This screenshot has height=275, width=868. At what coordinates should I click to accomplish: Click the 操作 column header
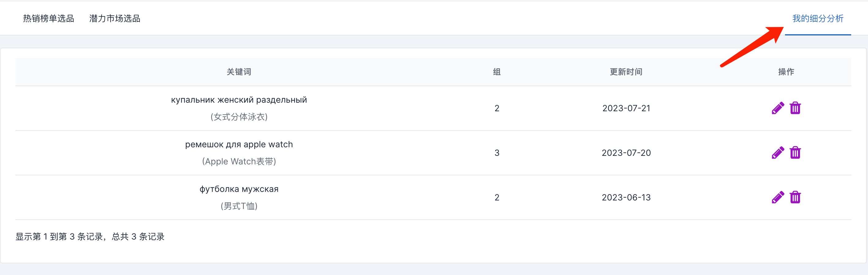(x=786, y=72)
